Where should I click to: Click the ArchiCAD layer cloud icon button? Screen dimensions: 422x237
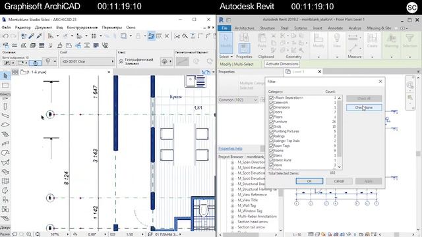[164, 61]
